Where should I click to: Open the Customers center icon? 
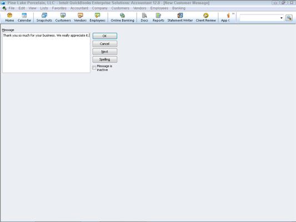(63, 18)
